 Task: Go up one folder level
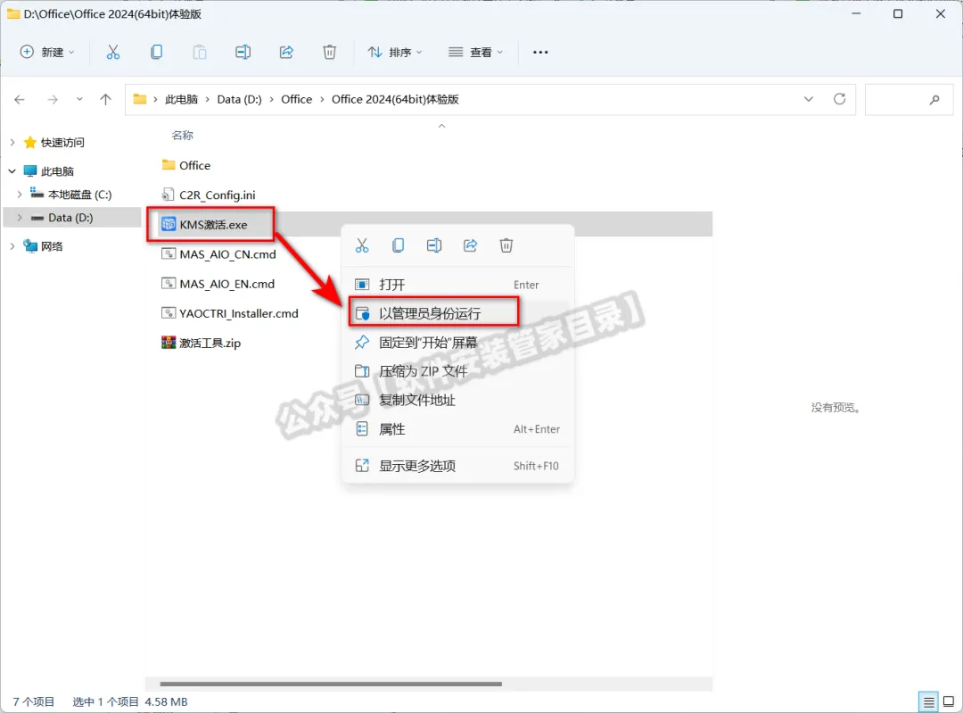tap(105, 99)
